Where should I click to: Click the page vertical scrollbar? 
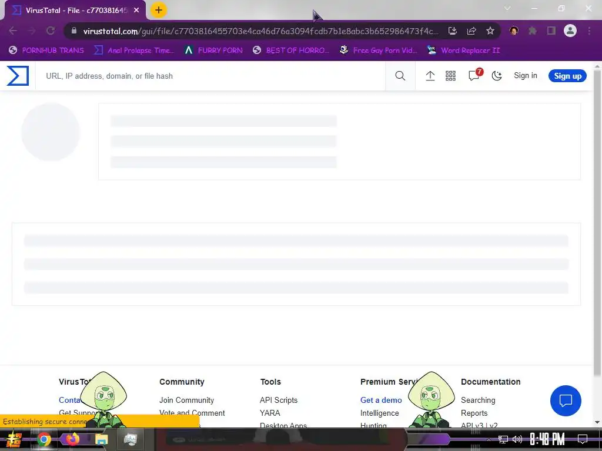597,223
